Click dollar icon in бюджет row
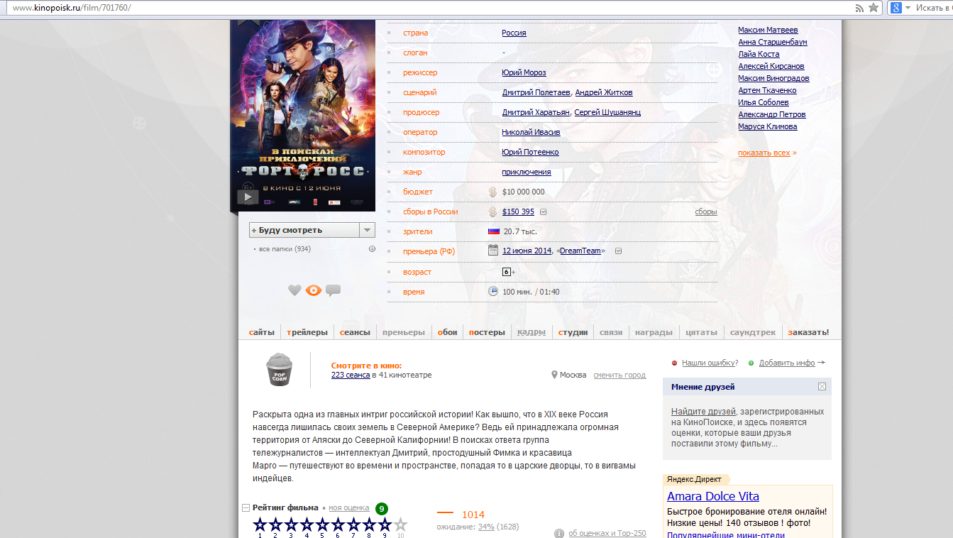Viewport: 953px width, 538px height. tap(493, 192)
